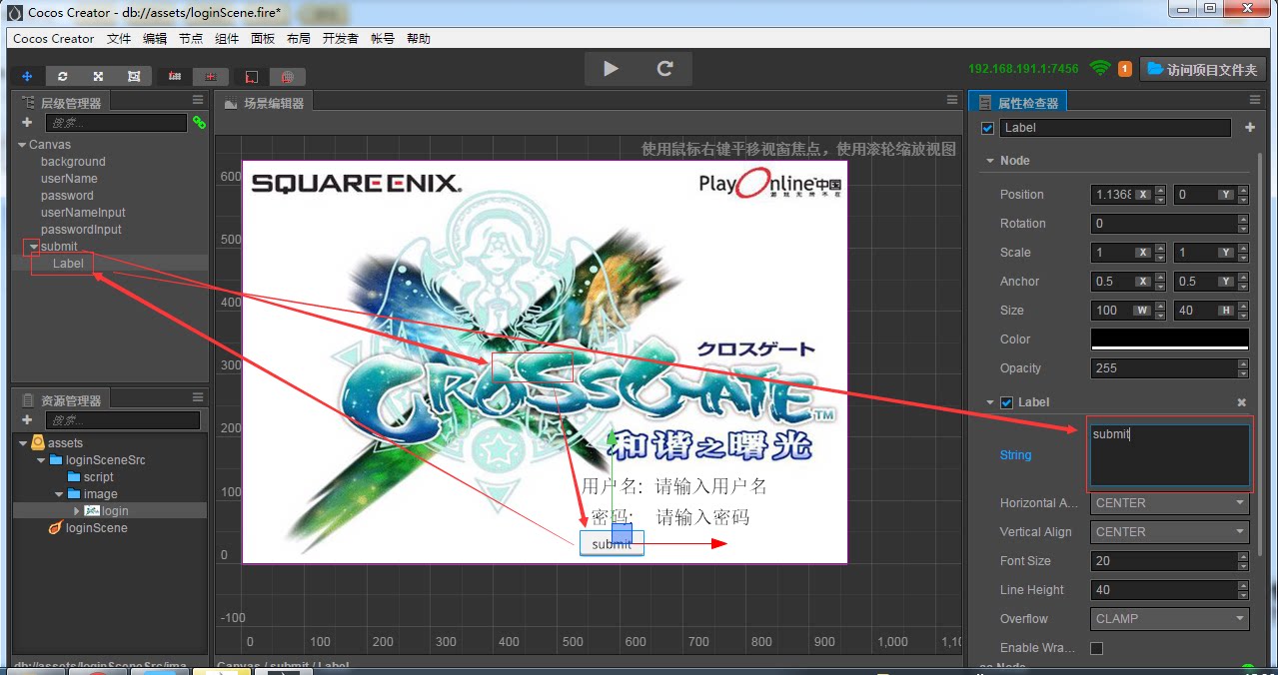Remove the Label component with x
Image resolution: width=1278 pixels, height=675 pixels.
[x=1242, y=402]
